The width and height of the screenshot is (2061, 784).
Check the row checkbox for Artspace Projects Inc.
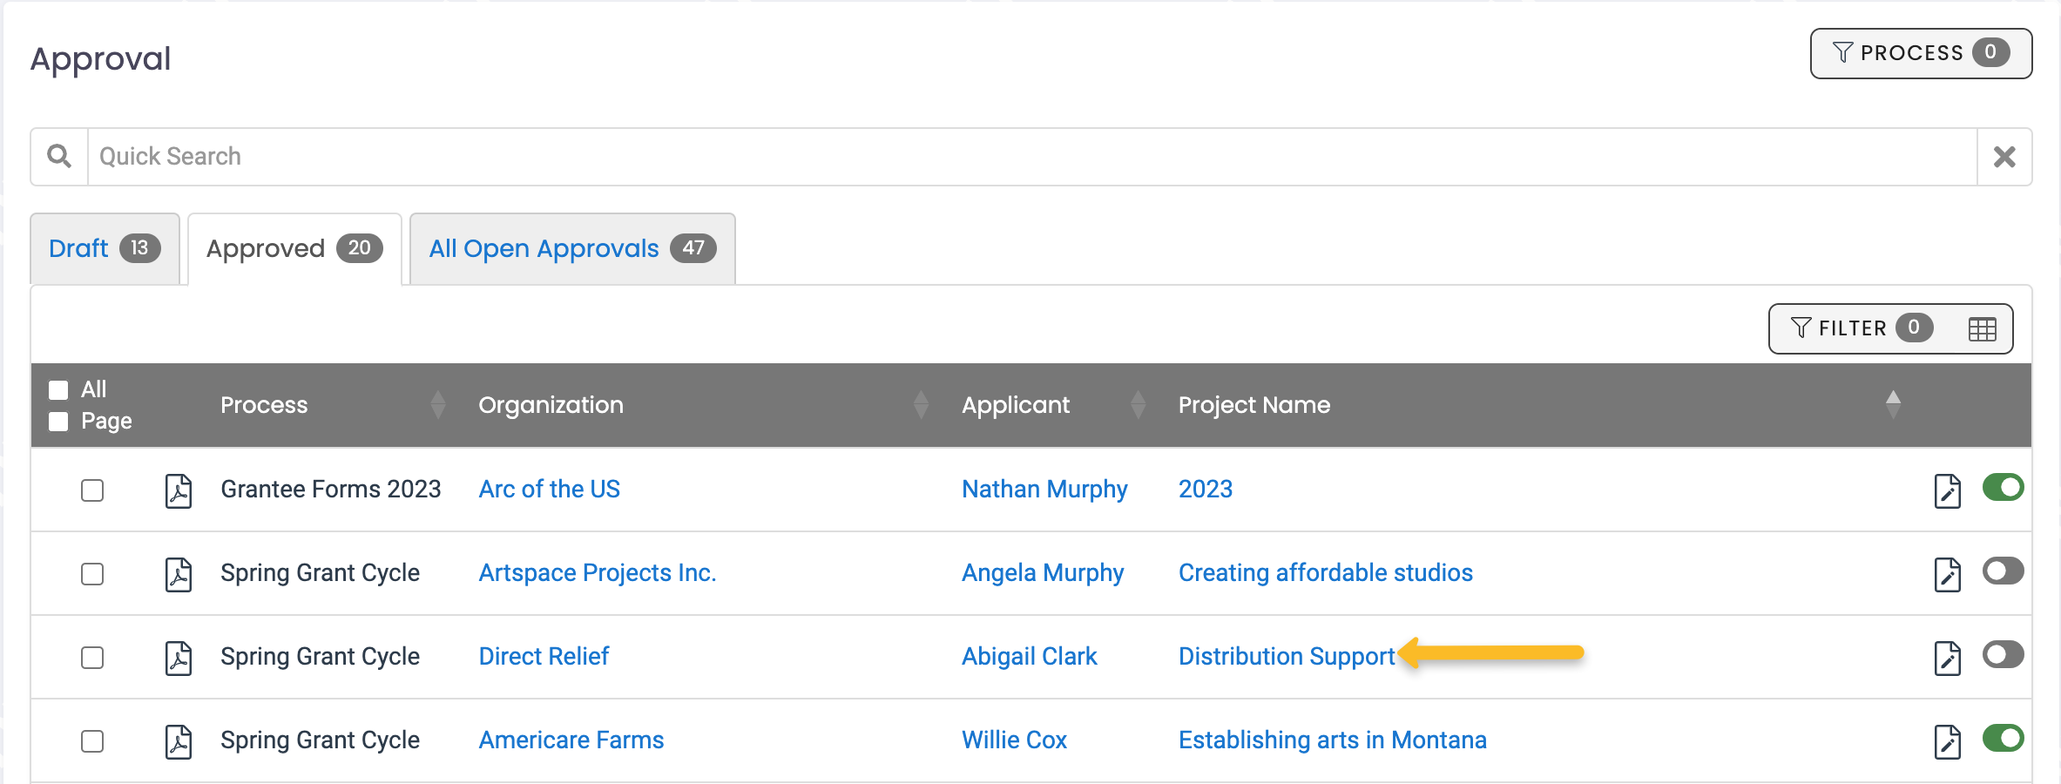tap(91, 574)
